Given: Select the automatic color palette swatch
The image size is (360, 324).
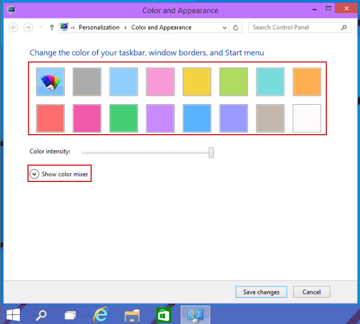Looking at the screenshot, I should (x=50, y=82).
